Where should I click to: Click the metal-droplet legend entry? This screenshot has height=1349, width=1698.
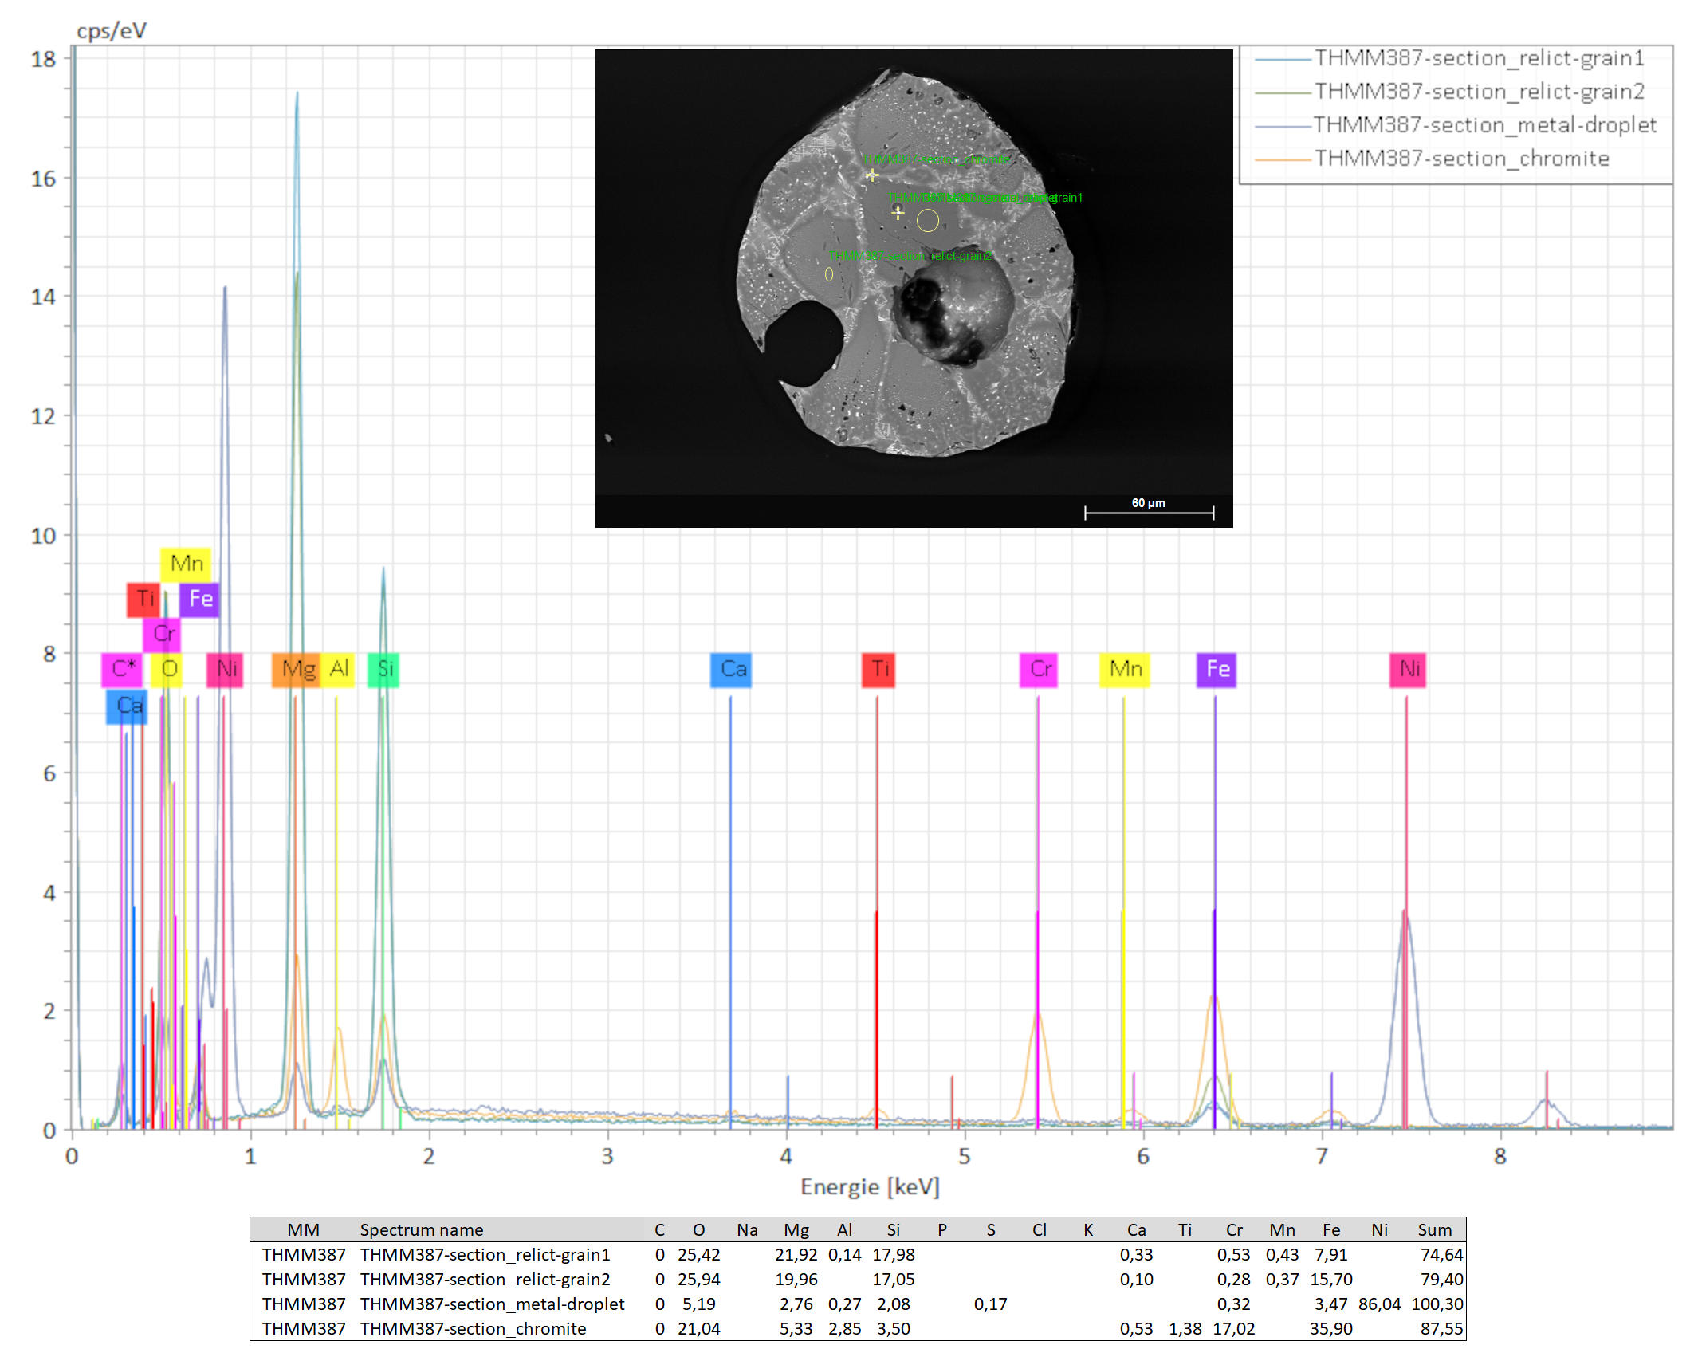click(x=1484, y=125)
